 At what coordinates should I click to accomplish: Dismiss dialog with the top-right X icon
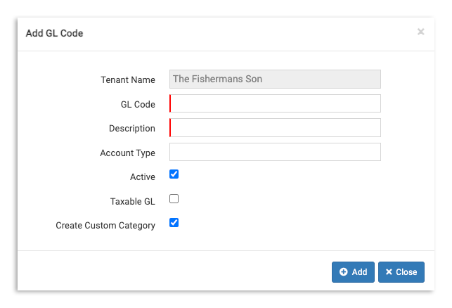point(420,32)
